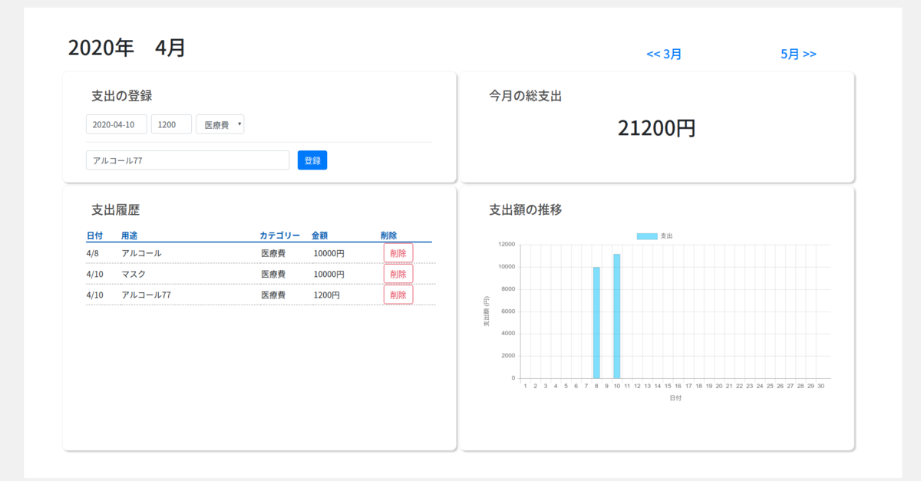Click the chart bar for day 10
This screenshot has width=921, height=481.
pos(616,316)
